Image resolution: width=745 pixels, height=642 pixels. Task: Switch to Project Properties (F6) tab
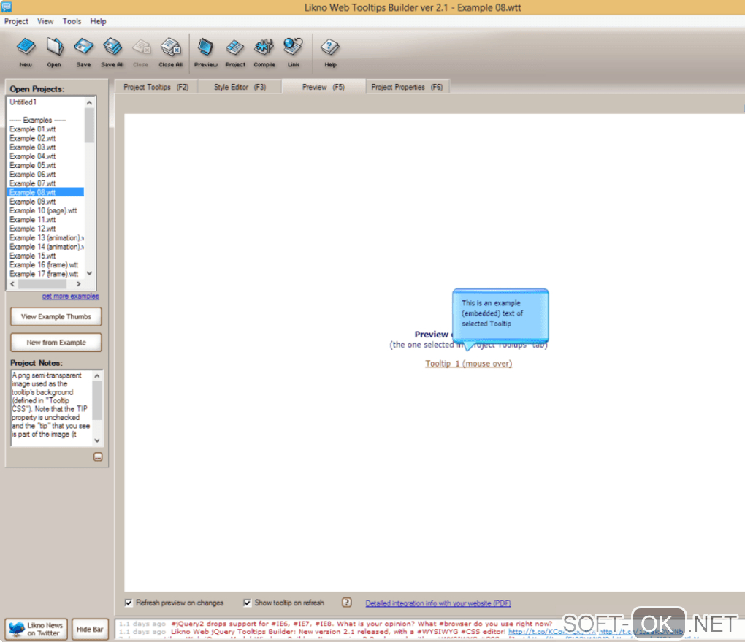pyautogui.click(x=407, y=87)
